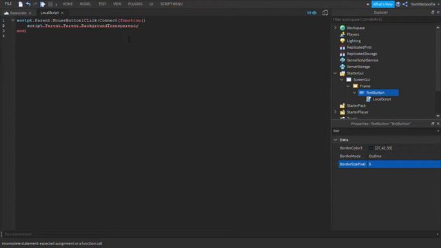The height and width of the screenshot is (248, 441).
Task: Switch to the VIEW ribbon tab
Action: [x=117, y=4]
